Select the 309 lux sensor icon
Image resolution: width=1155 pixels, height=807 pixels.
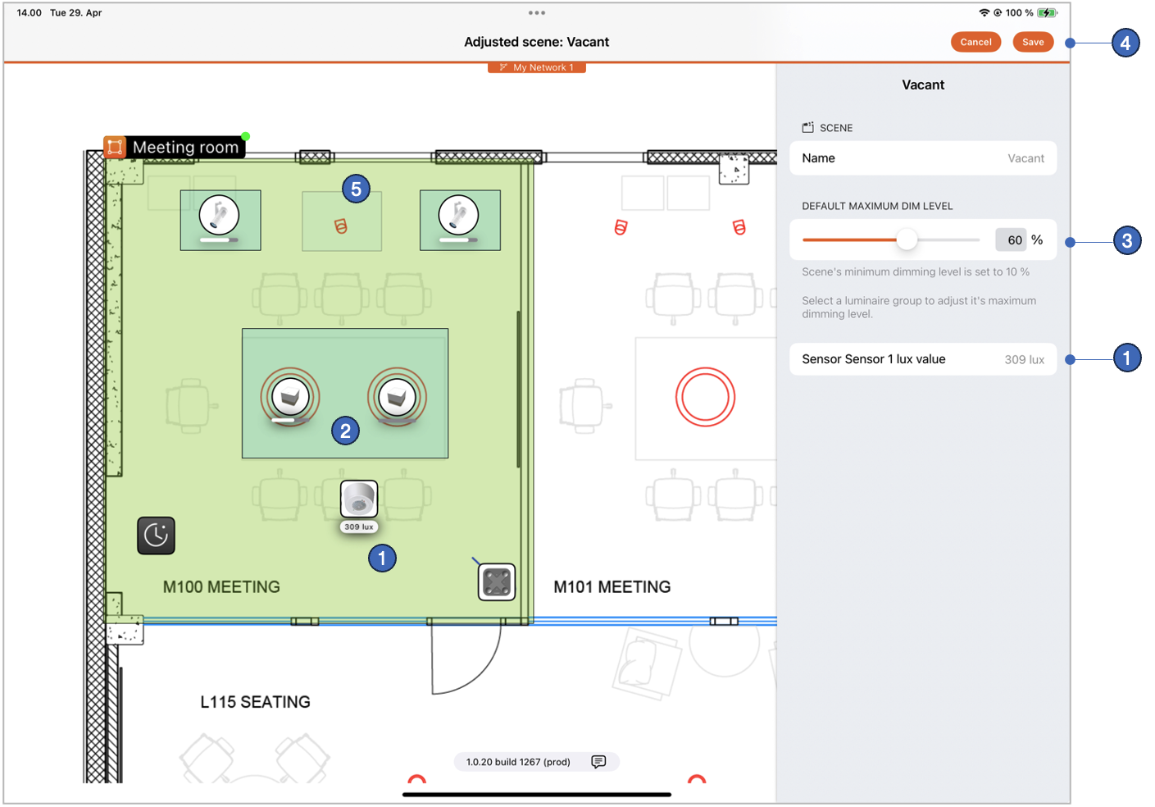pyautogui.click(x=359, y=499)
